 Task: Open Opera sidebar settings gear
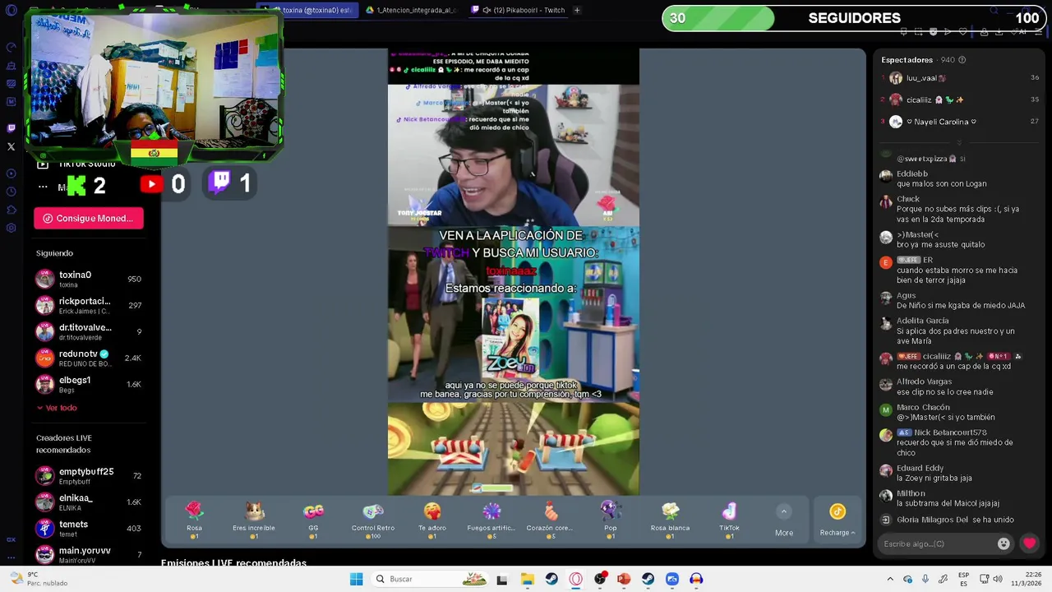[11, 228]
